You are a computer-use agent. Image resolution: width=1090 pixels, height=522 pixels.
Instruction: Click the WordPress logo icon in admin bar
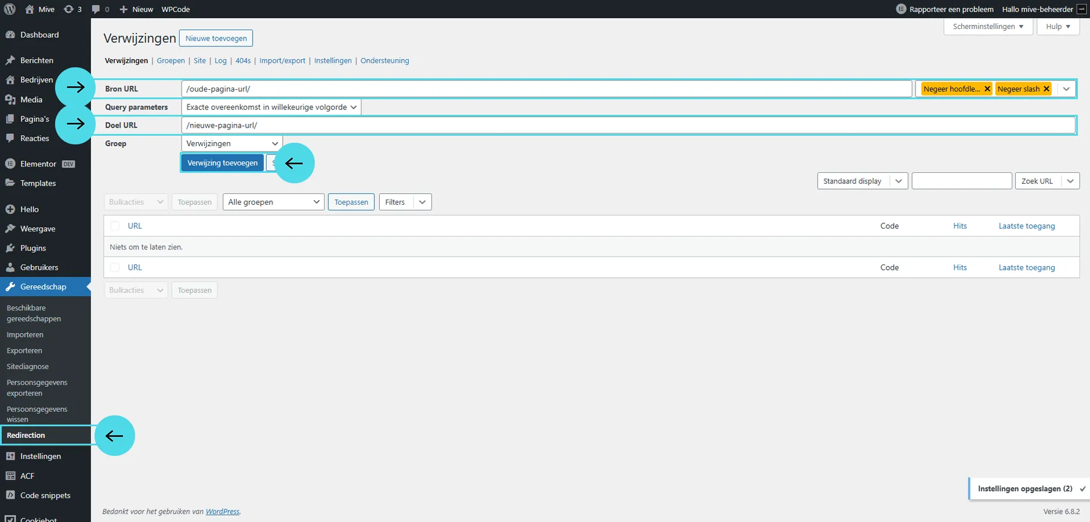click(10, 9)
